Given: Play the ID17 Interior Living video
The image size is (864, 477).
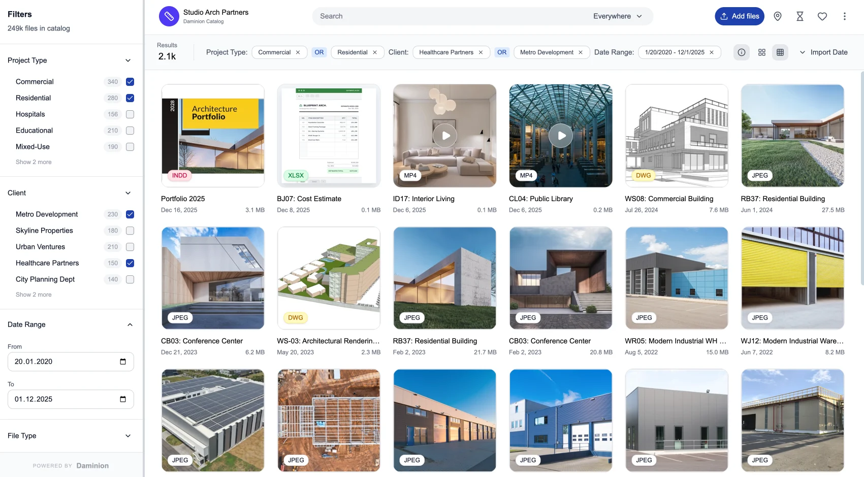Looking at the screenshot, I should coord(444,136).
